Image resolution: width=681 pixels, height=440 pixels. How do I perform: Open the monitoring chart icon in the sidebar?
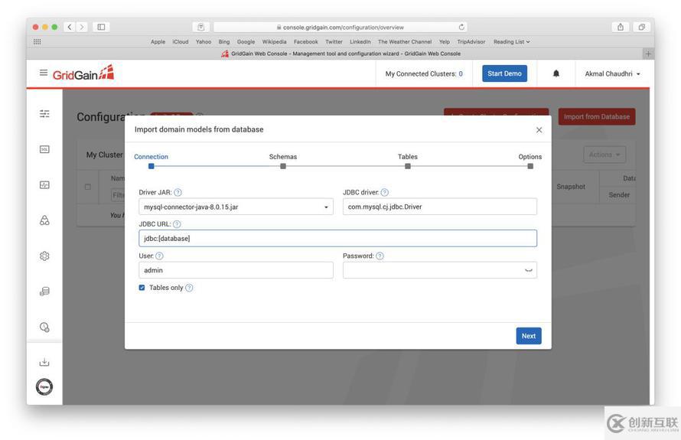pos(44,185)
